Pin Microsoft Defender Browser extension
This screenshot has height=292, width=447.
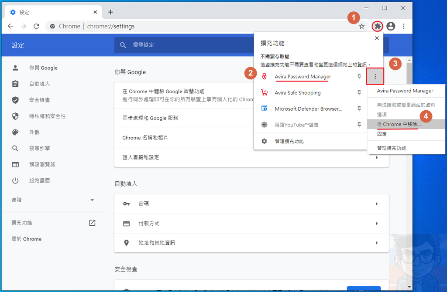(359, 109)
